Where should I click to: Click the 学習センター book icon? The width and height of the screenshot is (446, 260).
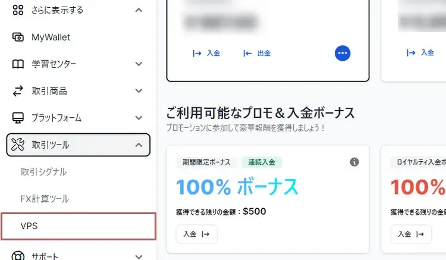(18, 64)
